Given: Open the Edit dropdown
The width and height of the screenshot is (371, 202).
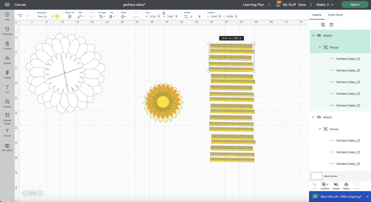Looking at the screenshot, I should pyautogui.click(x=80, y=17).
